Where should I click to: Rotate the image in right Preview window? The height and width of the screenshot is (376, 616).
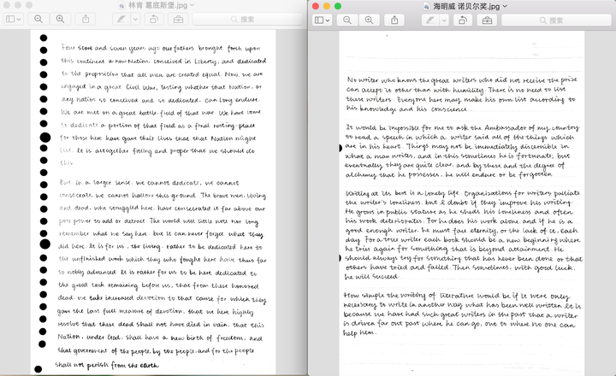click(463, 20)
